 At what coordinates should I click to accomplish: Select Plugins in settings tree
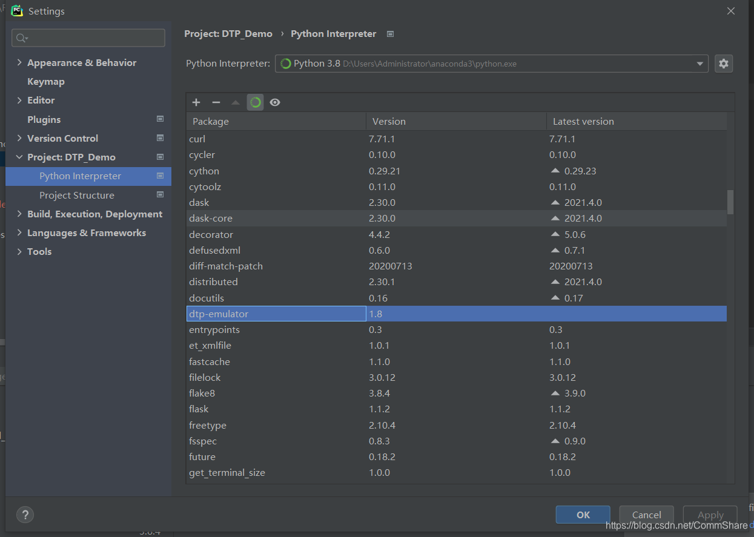click(44, 119)
